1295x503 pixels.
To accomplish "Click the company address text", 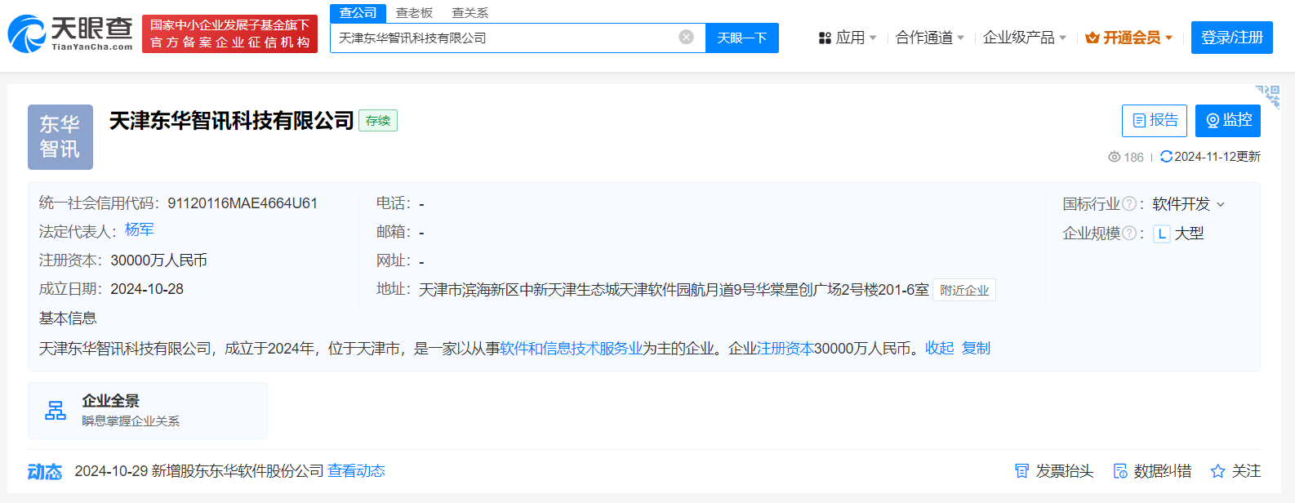I will [x=674, y=290].
